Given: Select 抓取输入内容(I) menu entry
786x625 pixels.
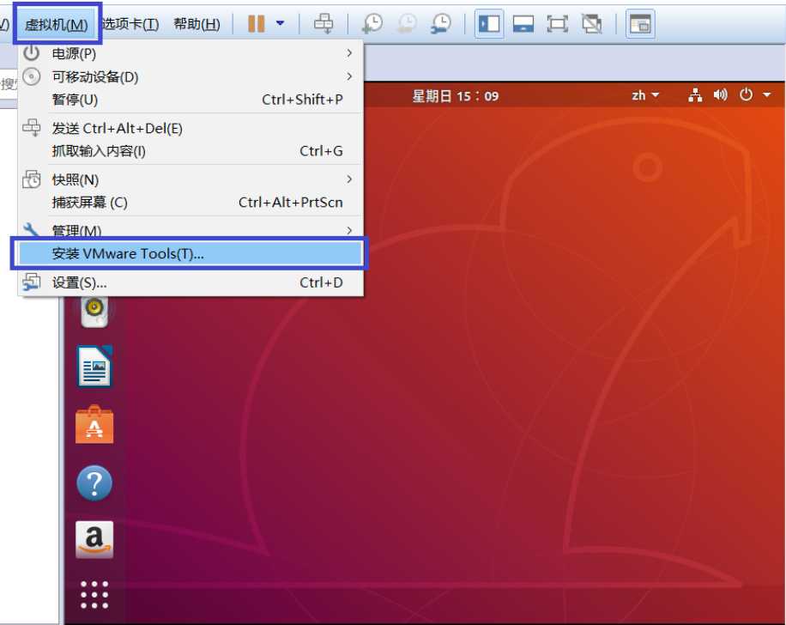Looking at the screenshot, I should tap(191, 151).
